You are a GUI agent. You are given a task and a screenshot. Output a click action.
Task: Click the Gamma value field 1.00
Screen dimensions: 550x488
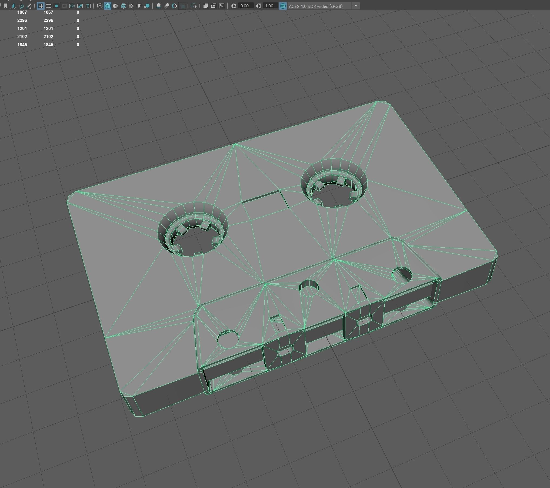click(x=270, y=6)
